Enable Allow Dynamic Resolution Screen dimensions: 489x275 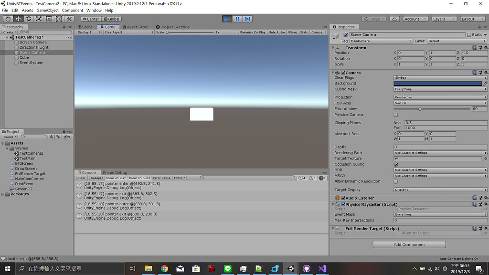coord(395,181)
